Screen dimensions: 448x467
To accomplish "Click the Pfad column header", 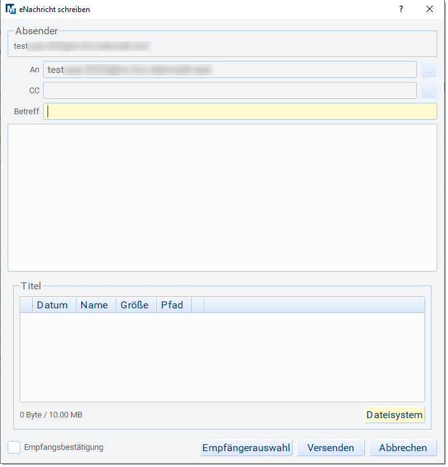I will point(174,305).
